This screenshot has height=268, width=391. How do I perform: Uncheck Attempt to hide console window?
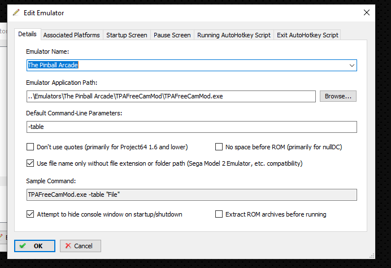(30, 214)
